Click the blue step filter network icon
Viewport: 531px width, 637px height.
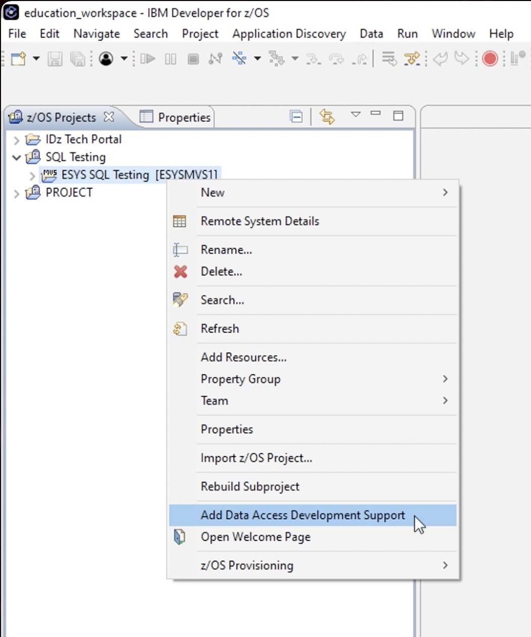tap(239, 58)
